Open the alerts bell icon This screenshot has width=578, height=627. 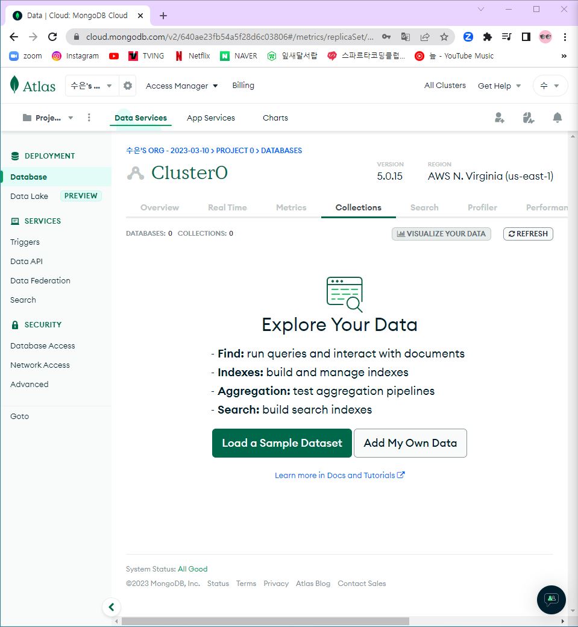click(x=558, y=118)
